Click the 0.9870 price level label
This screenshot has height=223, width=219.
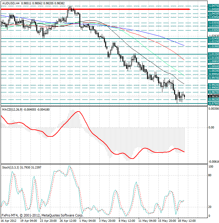click(213, 92)
